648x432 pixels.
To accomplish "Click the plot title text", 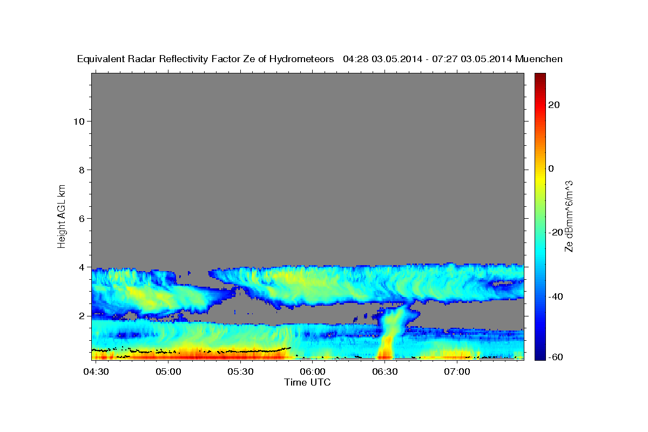I will pos(320,59).
